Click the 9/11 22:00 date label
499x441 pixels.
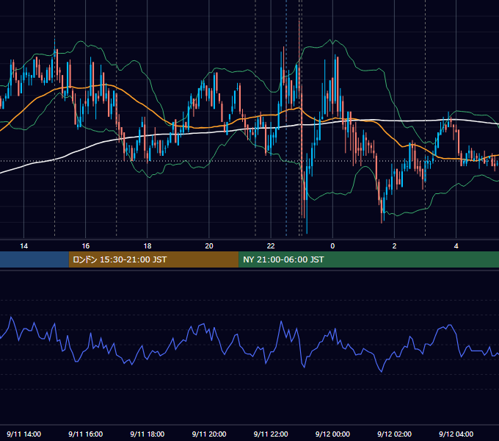click(x=271, y=434)
